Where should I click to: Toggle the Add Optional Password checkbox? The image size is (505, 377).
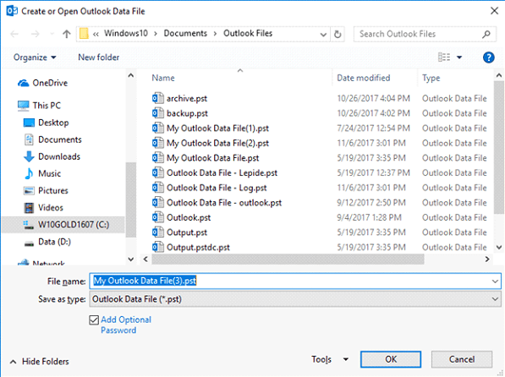[x=94, y=320]
